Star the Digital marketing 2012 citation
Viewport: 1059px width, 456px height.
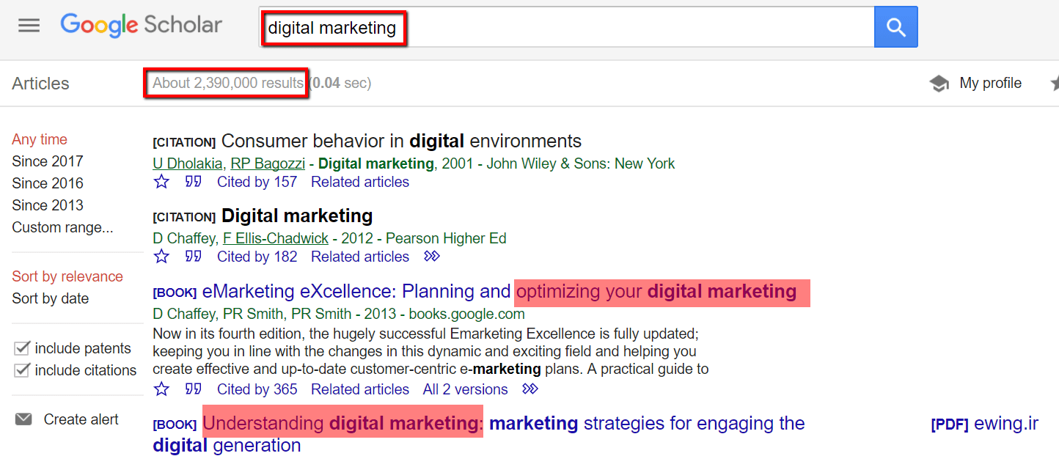click(161, 257)
